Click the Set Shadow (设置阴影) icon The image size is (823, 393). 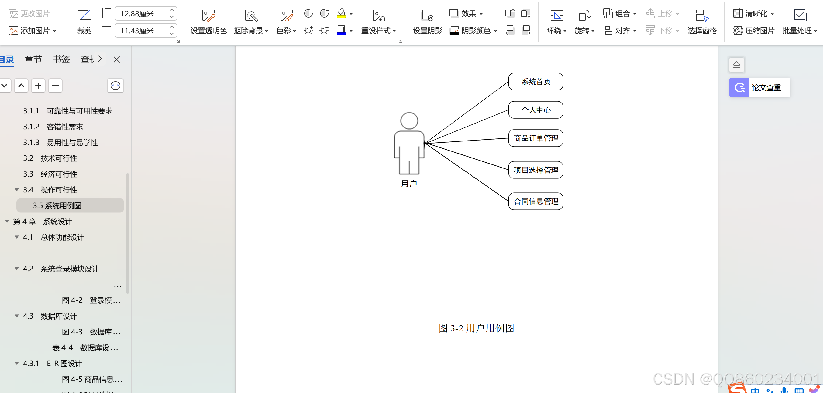427,15
